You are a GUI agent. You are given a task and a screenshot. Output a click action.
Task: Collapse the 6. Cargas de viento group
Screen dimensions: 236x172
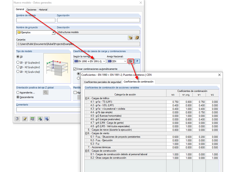point(86,133)
